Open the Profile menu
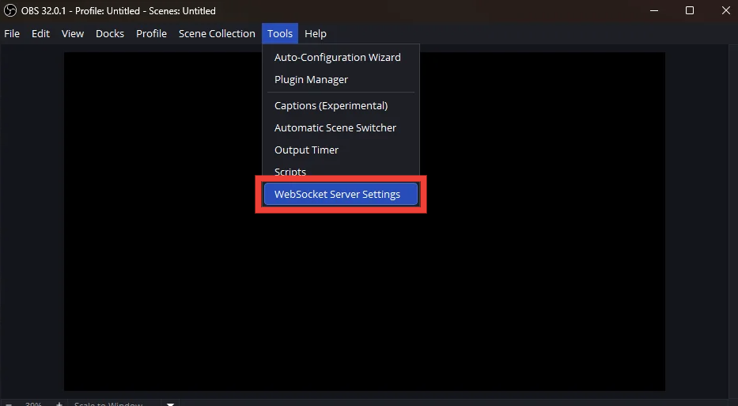This screenshot has height=406, width=738. [151, 34]
